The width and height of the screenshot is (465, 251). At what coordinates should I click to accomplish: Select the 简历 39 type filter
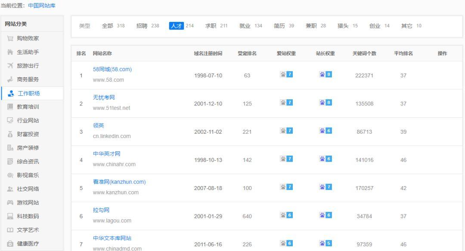(x=284, y=26)
